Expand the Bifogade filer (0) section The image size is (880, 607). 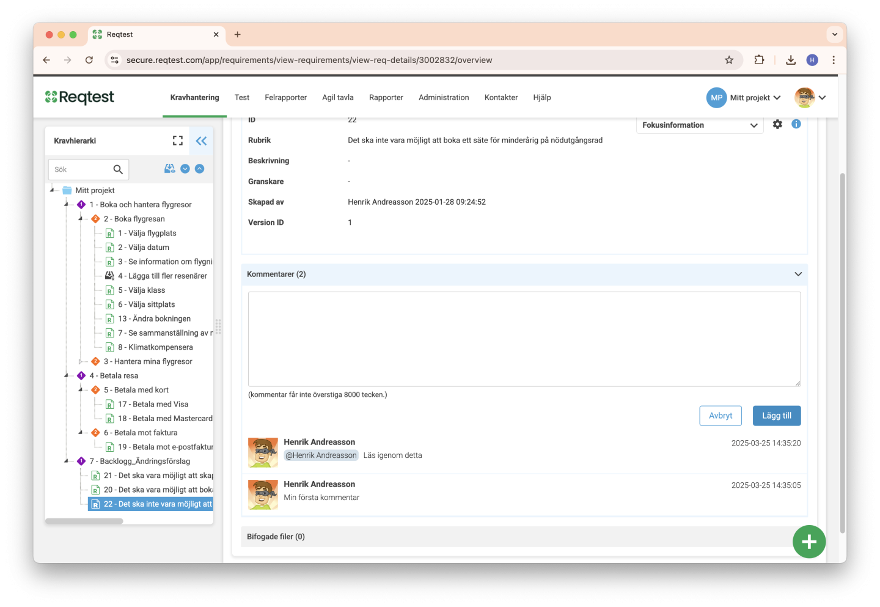[x=524, y=537]
